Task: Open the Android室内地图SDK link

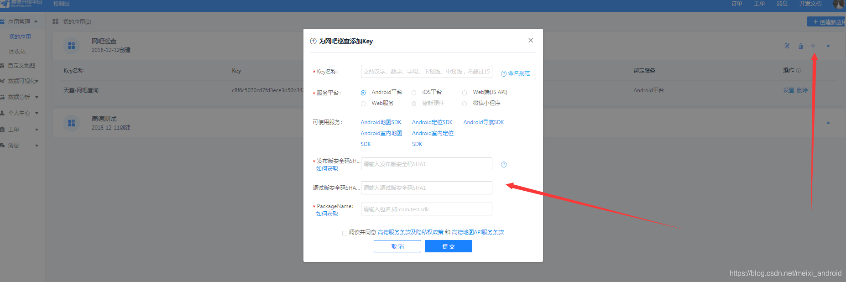Action: pos(381,138)
